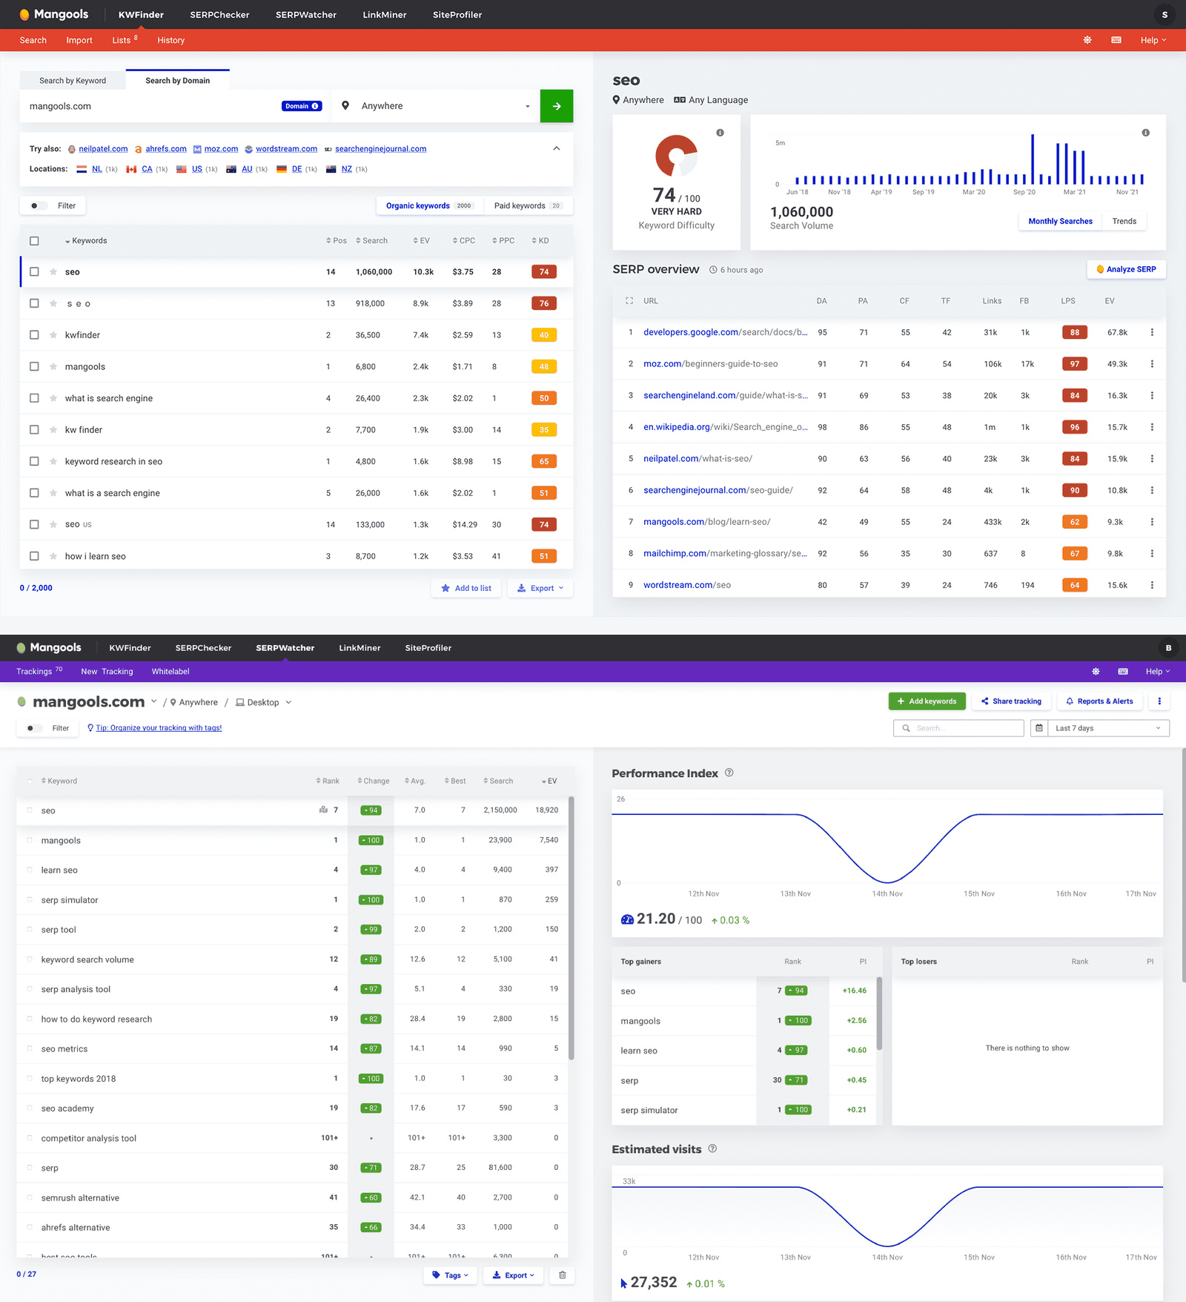Open the Tags dropdown in SERPWatcher

click(451, 1275)
